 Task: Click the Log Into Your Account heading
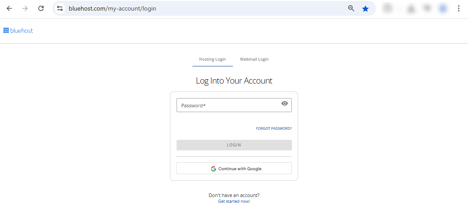coord(234,81)
